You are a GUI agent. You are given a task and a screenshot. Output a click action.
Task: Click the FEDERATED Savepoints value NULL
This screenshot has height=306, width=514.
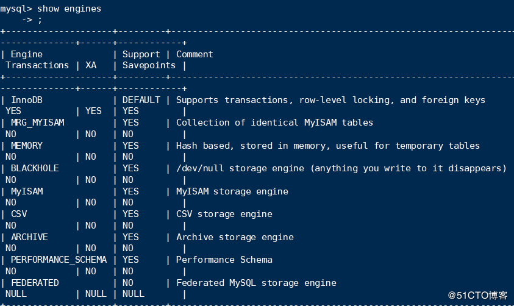(134, 294)
